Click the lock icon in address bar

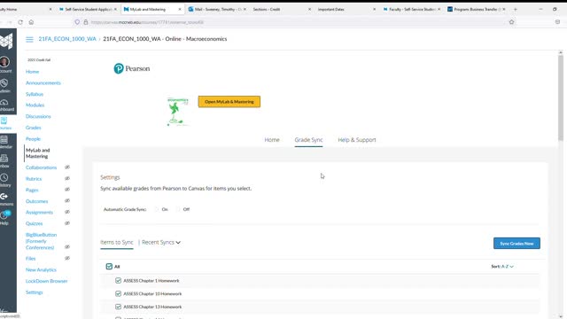pos(86,22)
